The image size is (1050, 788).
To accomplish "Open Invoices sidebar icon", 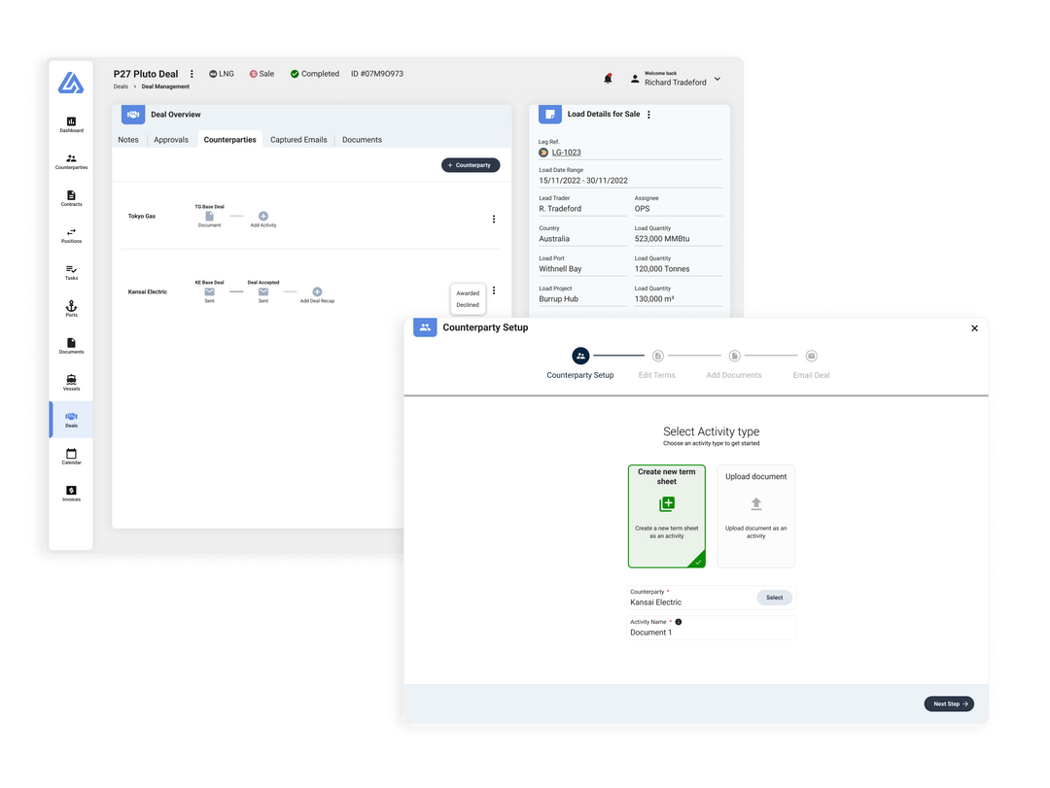I will pyautogui.click(x=71, y=494).
